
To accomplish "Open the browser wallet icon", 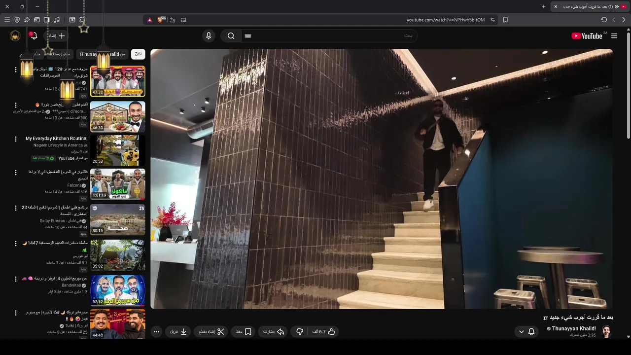I will pos(36,20).
